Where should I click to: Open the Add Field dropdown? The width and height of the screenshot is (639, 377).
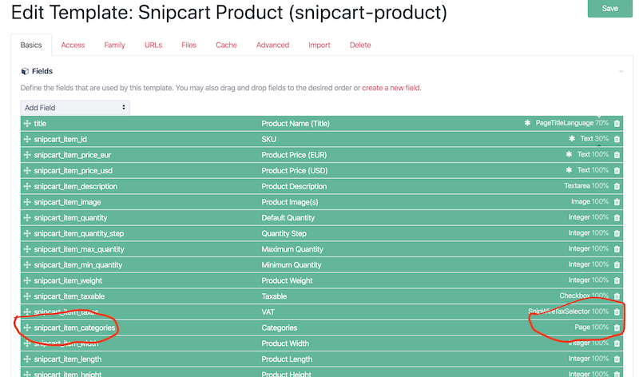point(75,108)
